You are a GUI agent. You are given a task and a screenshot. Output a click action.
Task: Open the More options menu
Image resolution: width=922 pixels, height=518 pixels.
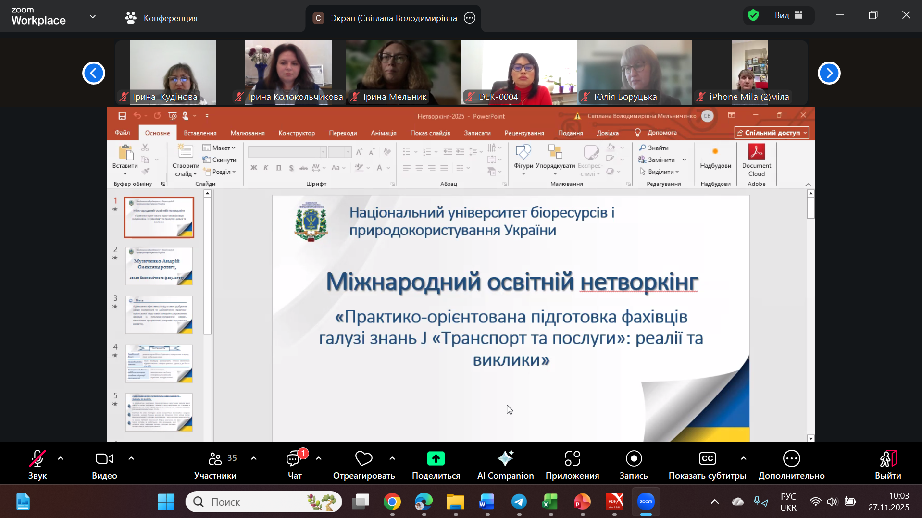click(791, 459)
